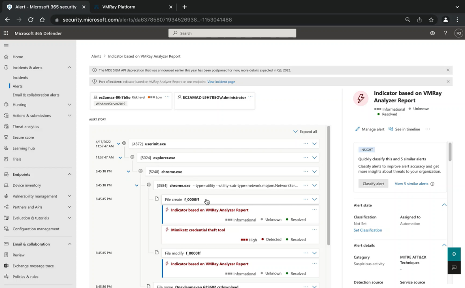Image resolution: width=465 pixels, height=288 pixels.
Task: Open the app launcher waffle icon
Action: pos(6,33)
